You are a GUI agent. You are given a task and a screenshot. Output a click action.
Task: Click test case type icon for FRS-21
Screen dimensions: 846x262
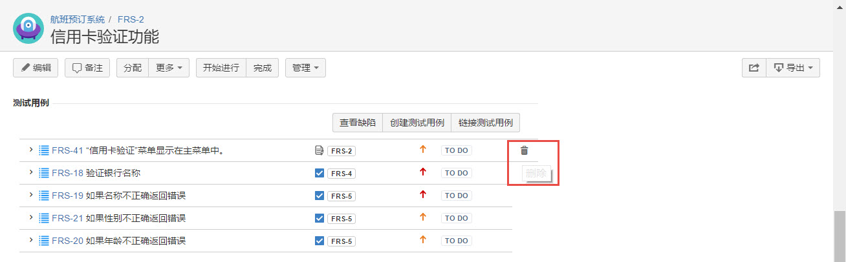click(x=44, y=218)
